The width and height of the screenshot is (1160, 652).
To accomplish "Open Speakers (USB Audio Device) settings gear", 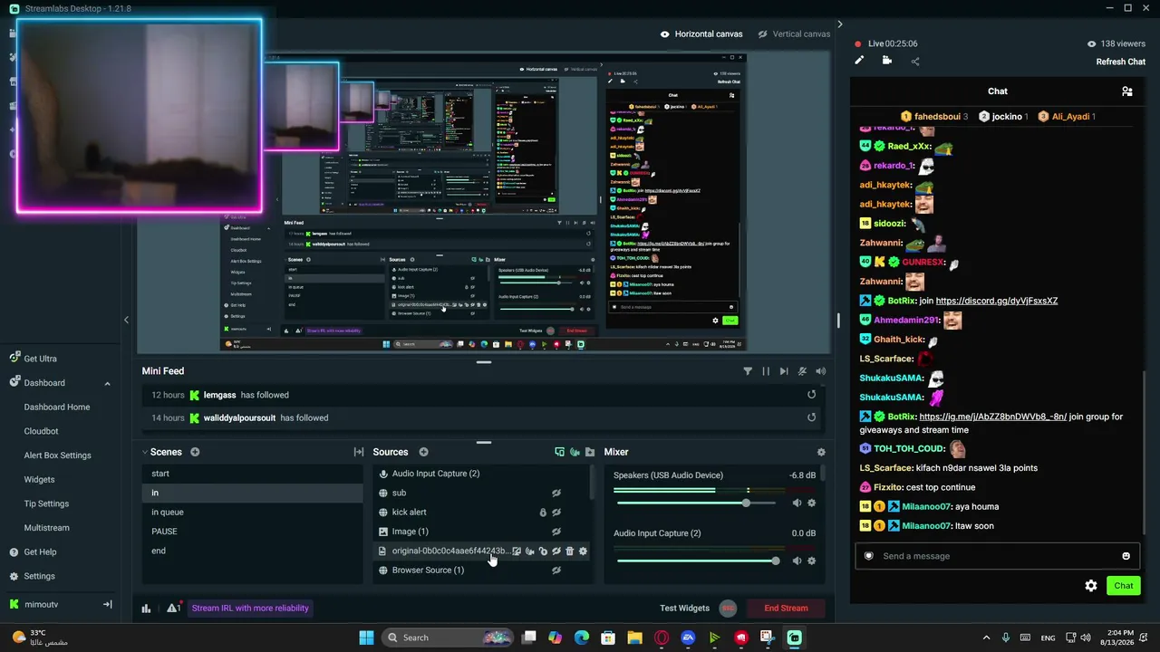I will (x=811, y=503).
